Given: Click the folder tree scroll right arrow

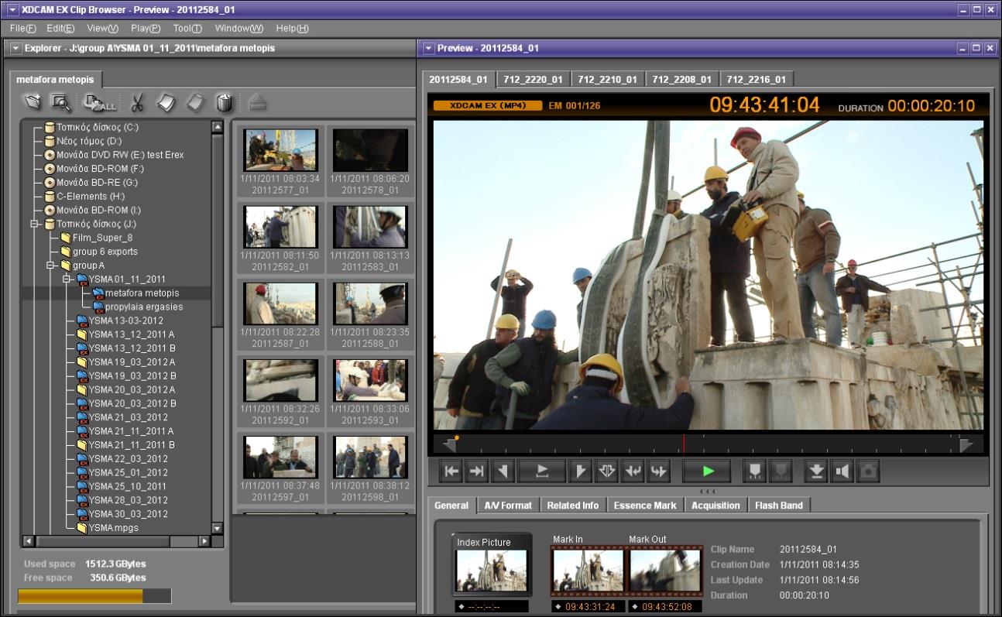Looking at the screenshot, I should pos(204,541).
